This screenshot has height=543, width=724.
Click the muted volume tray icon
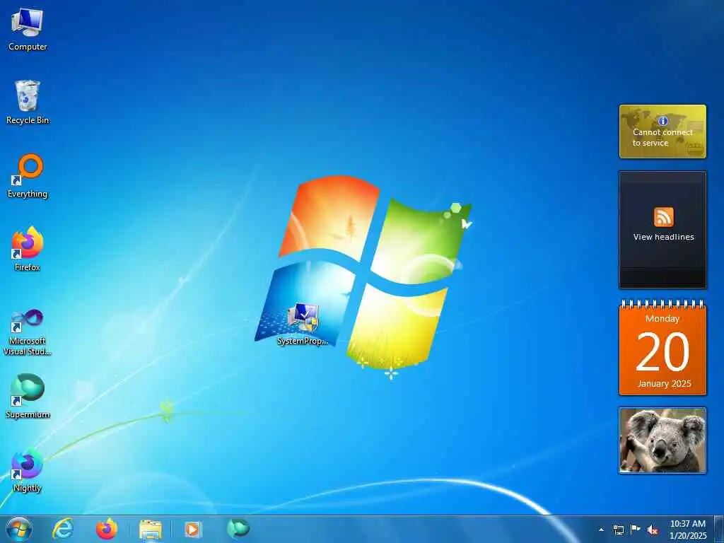click(653, 530)
